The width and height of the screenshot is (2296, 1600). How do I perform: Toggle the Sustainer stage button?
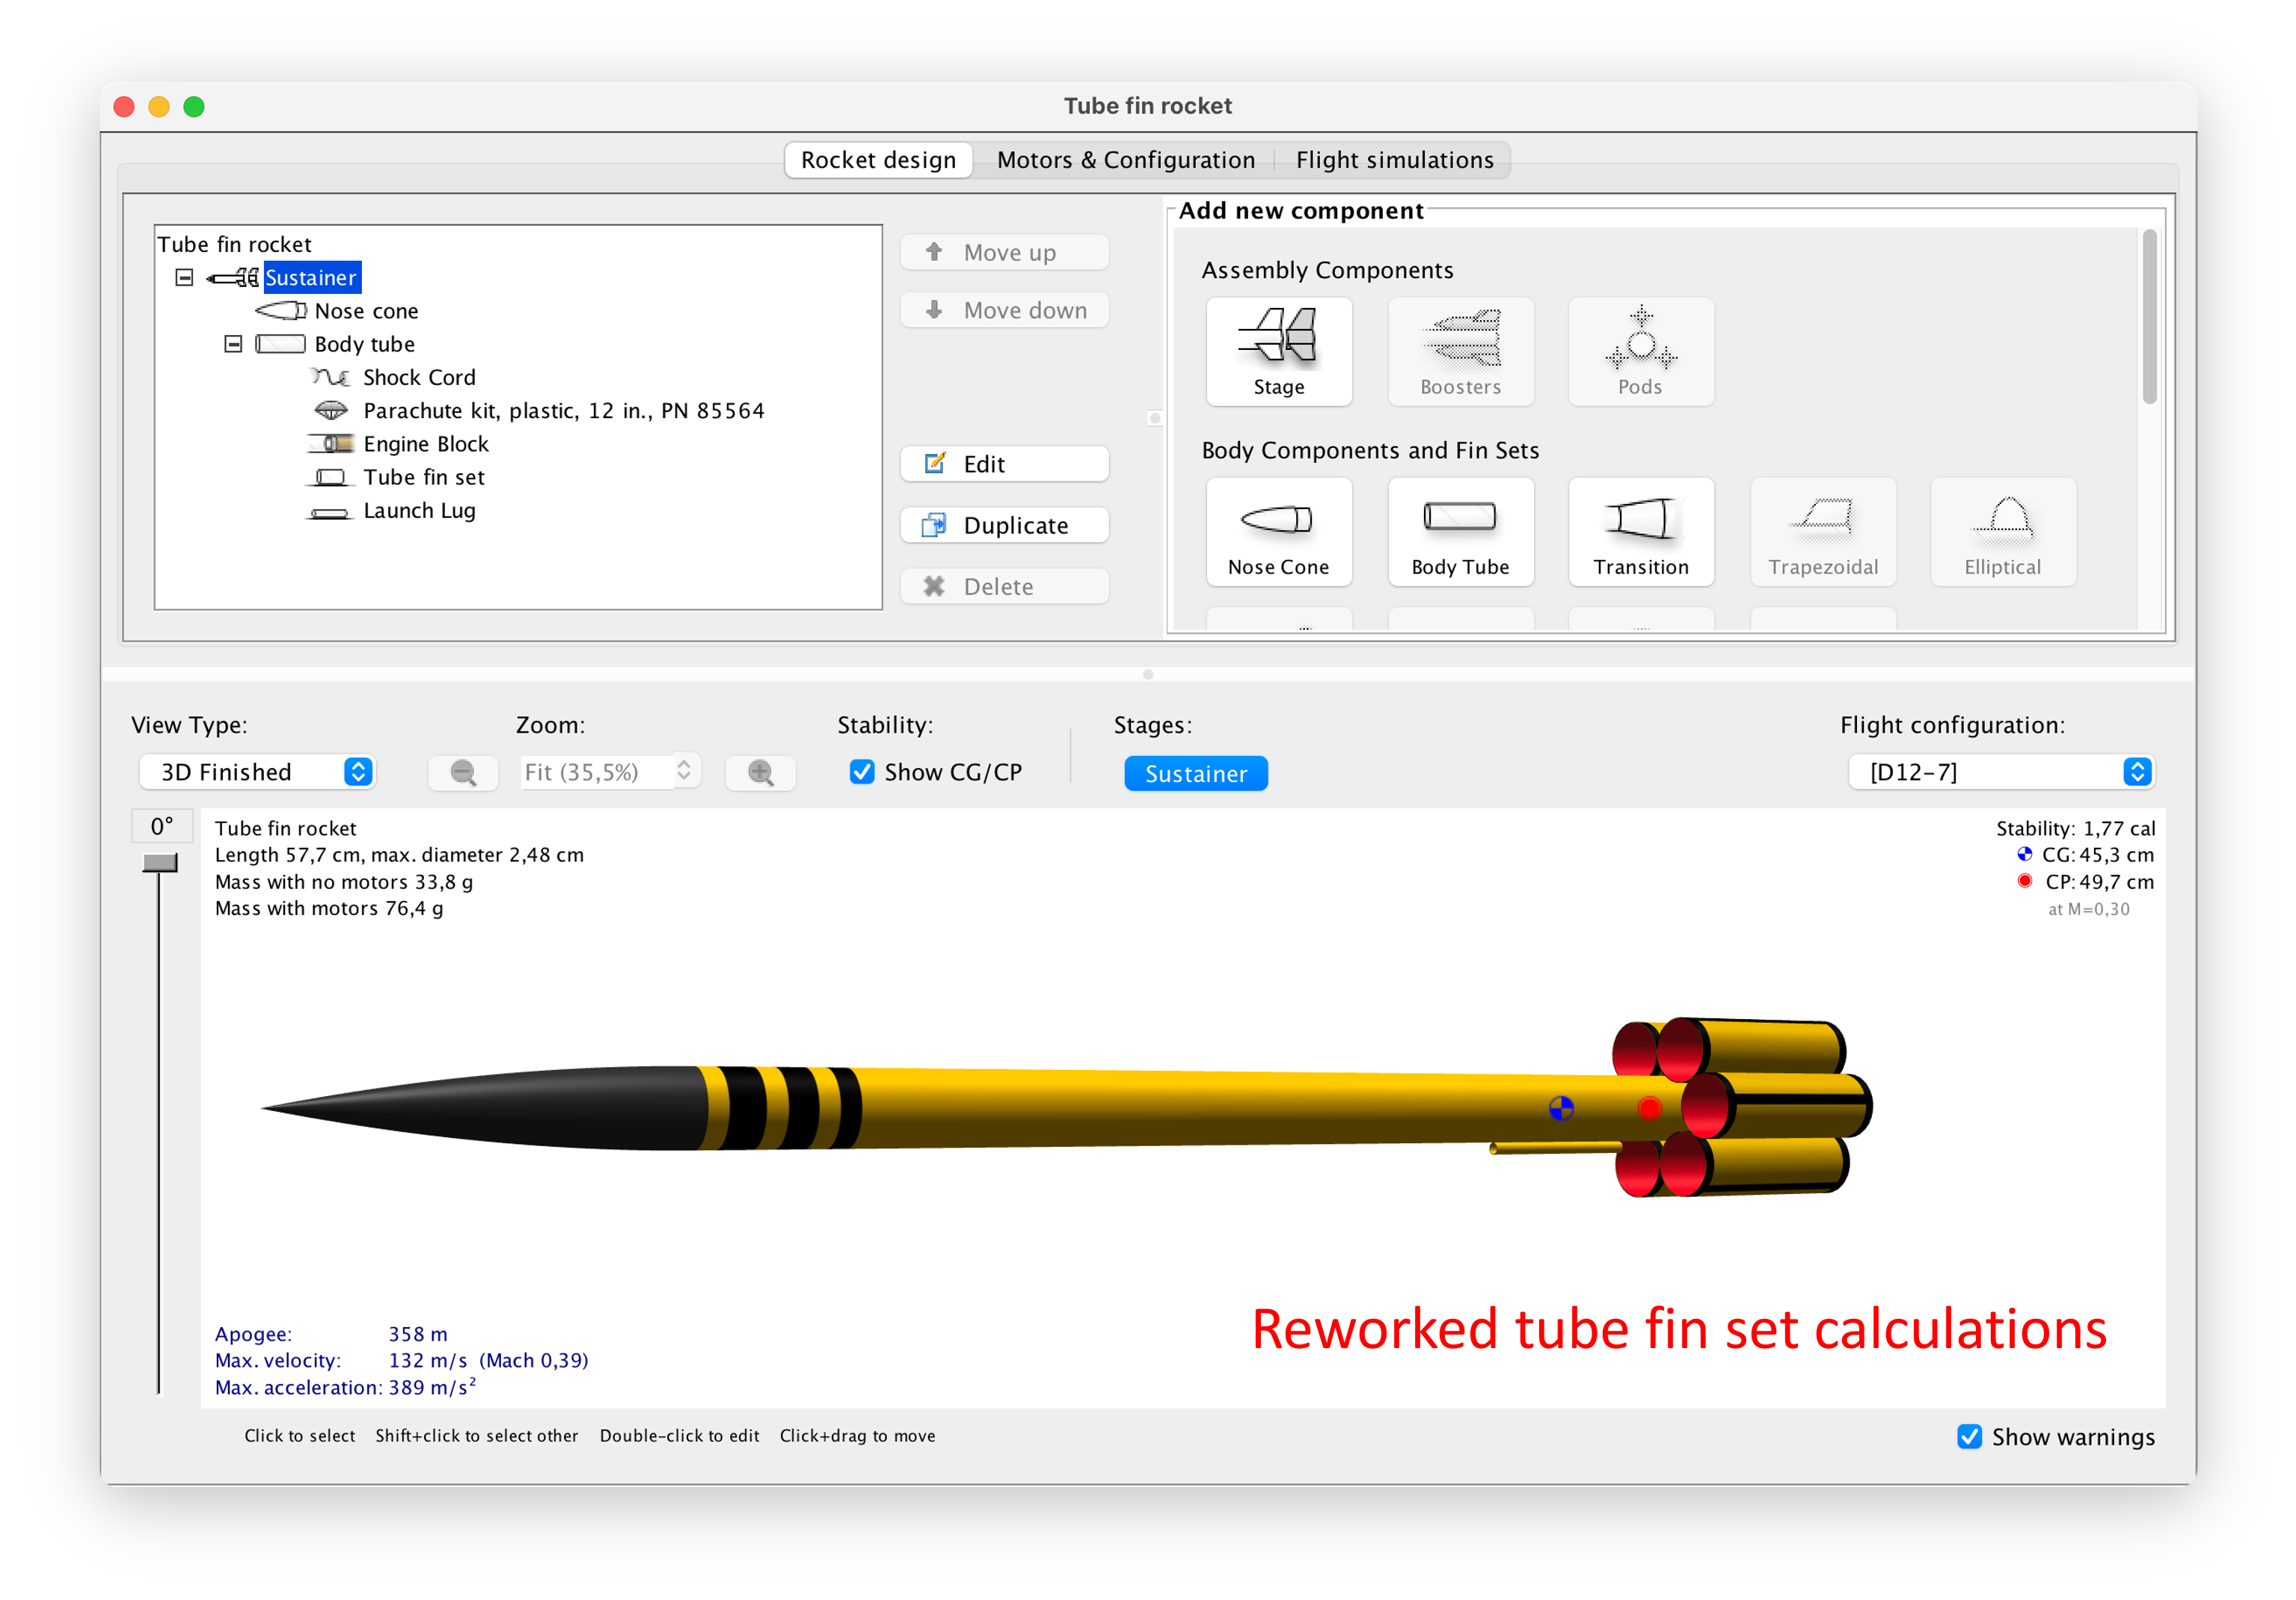[x=1195, y=774]
